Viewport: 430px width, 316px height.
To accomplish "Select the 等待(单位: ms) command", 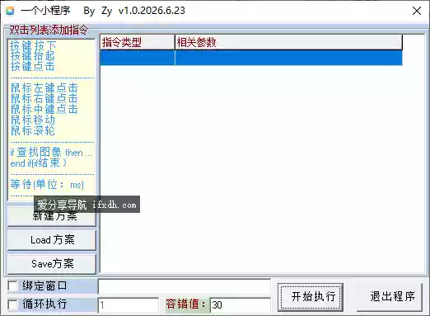I will point(47,184).
